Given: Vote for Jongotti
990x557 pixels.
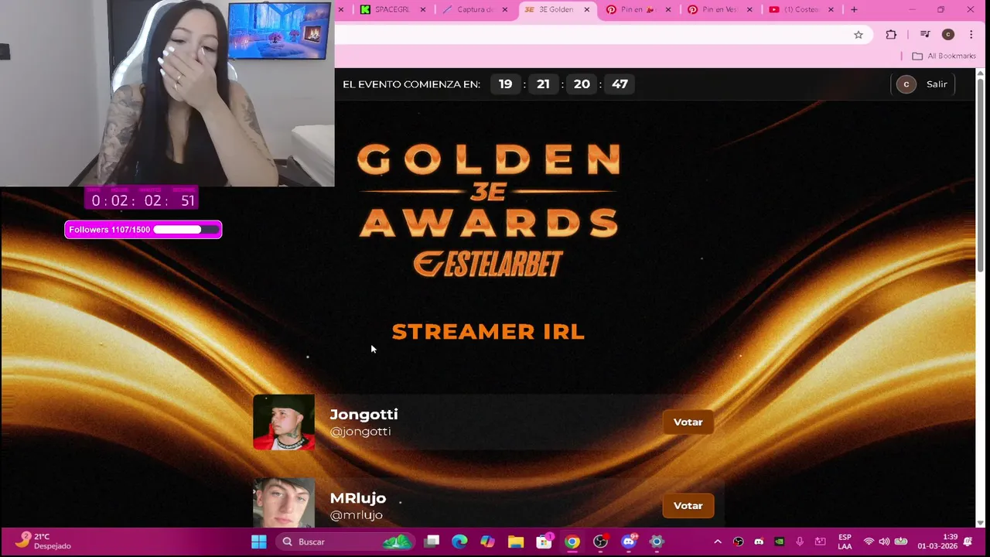Looking at the screenshot, I should [688, 422].
